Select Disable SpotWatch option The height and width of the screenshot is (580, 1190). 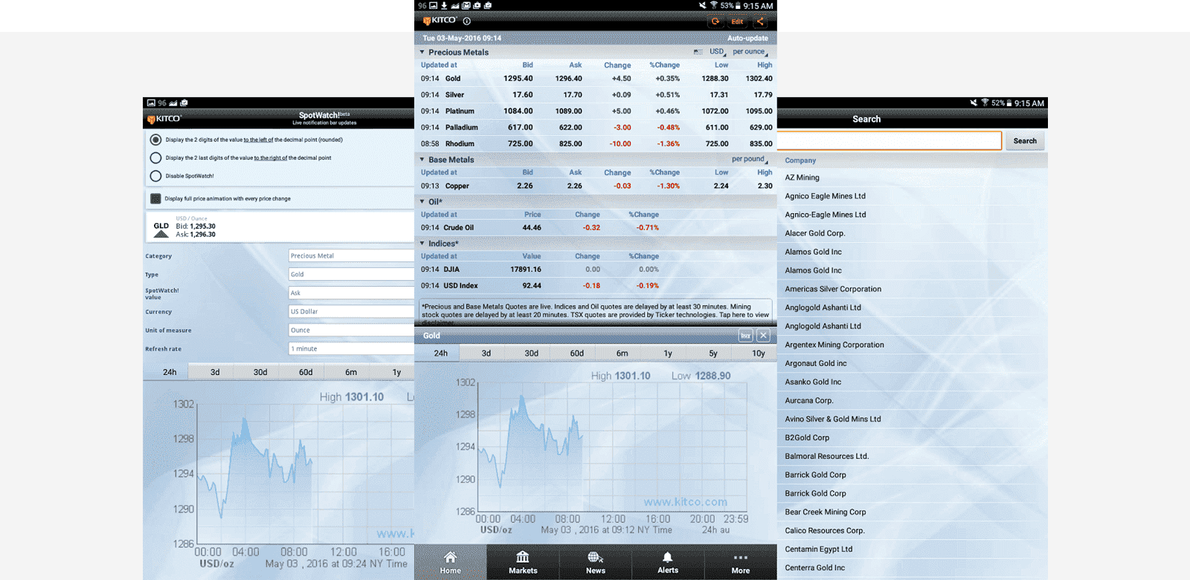[x=155, y=176]
